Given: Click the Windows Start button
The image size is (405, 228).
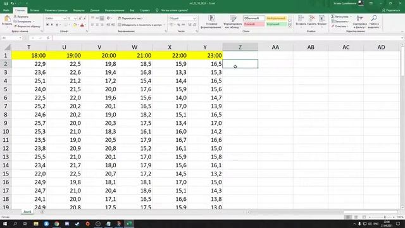Looking at the screenshot, I should pyautogui.click(x=4, y=224).
